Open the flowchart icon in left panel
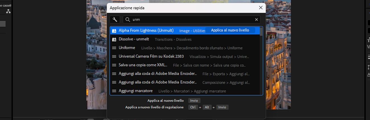 tap(8, 11)
